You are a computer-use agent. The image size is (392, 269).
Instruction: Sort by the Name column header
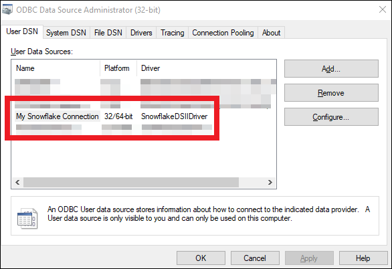coord(56,68)
